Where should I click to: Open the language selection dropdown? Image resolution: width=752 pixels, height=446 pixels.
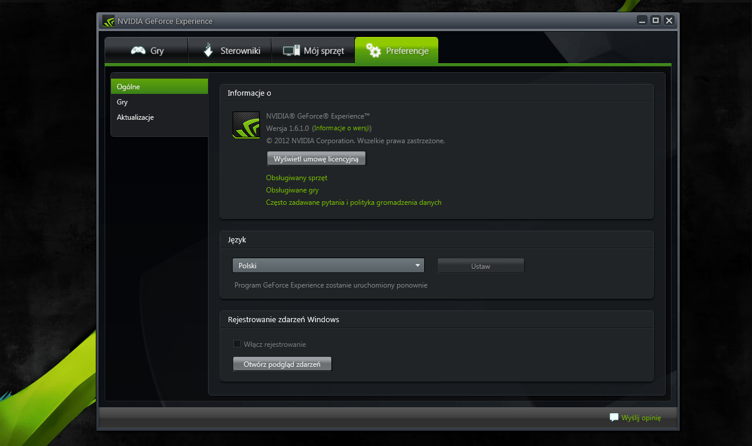click(328, 265)
